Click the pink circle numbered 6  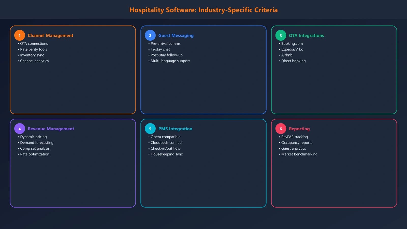tap(281, 129)
